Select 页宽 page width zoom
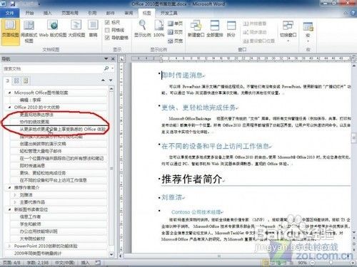Image resolution: width=357 pixels, height=267 pixels. [175, 41]
